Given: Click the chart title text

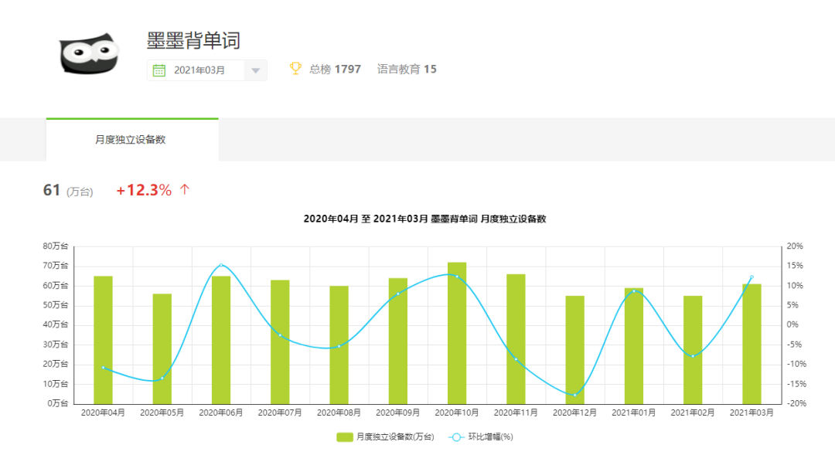Looking at the screenshot, I should click(424, 219).
